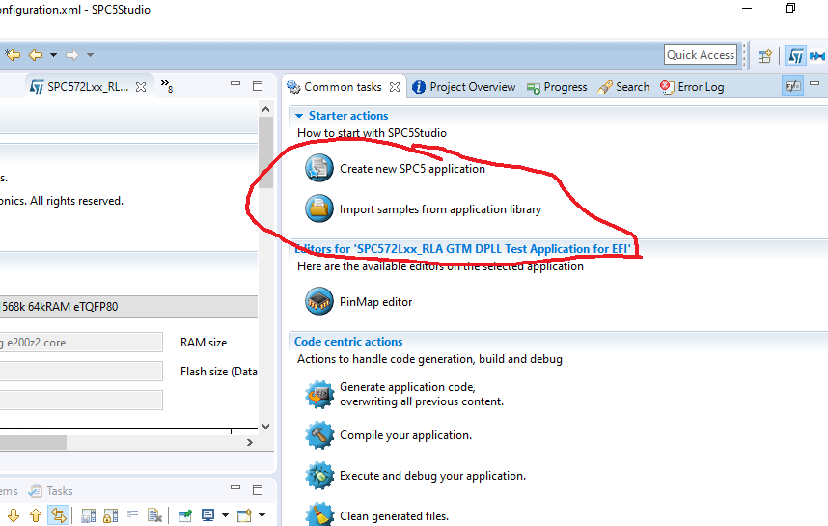This screenshot has height=526, width=828.
Task: Maximize the bottom Tasks panel
Action: click(x=258, y=490)
